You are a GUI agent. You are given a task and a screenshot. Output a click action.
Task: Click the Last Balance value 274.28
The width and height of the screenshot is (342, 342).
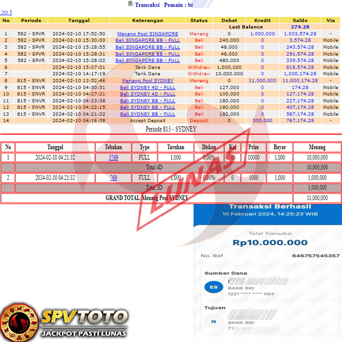tap(300, 27)
